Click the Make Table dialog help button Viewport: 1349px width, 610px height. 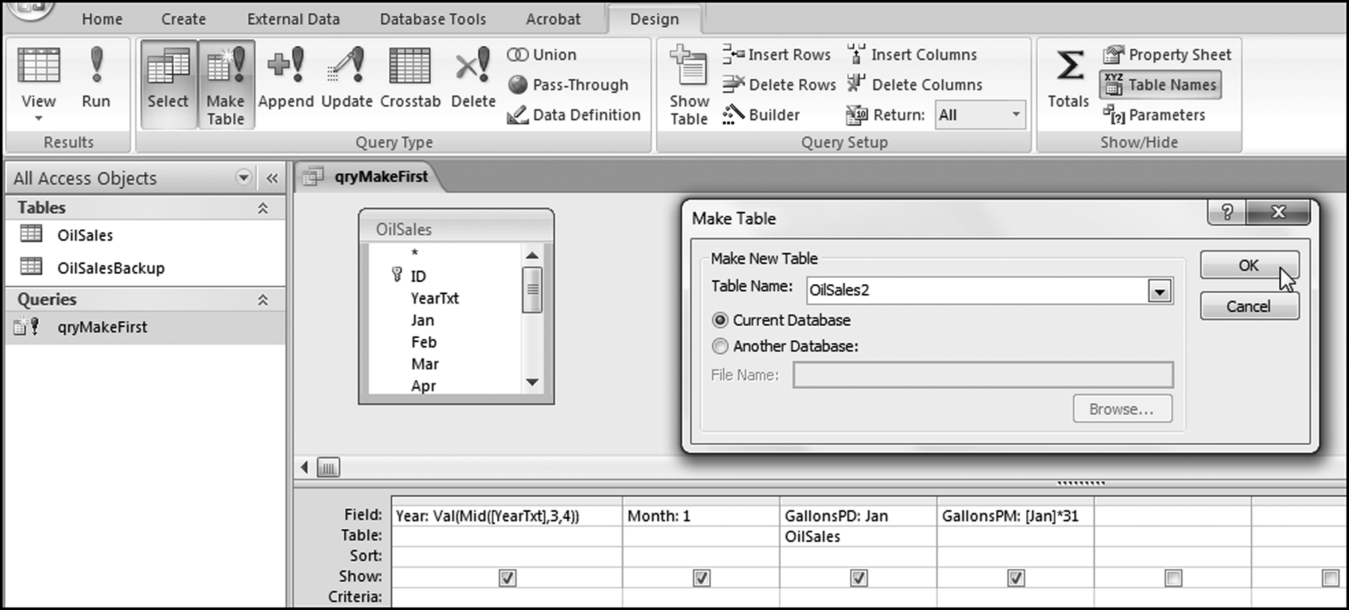(x=1227, y=212)
